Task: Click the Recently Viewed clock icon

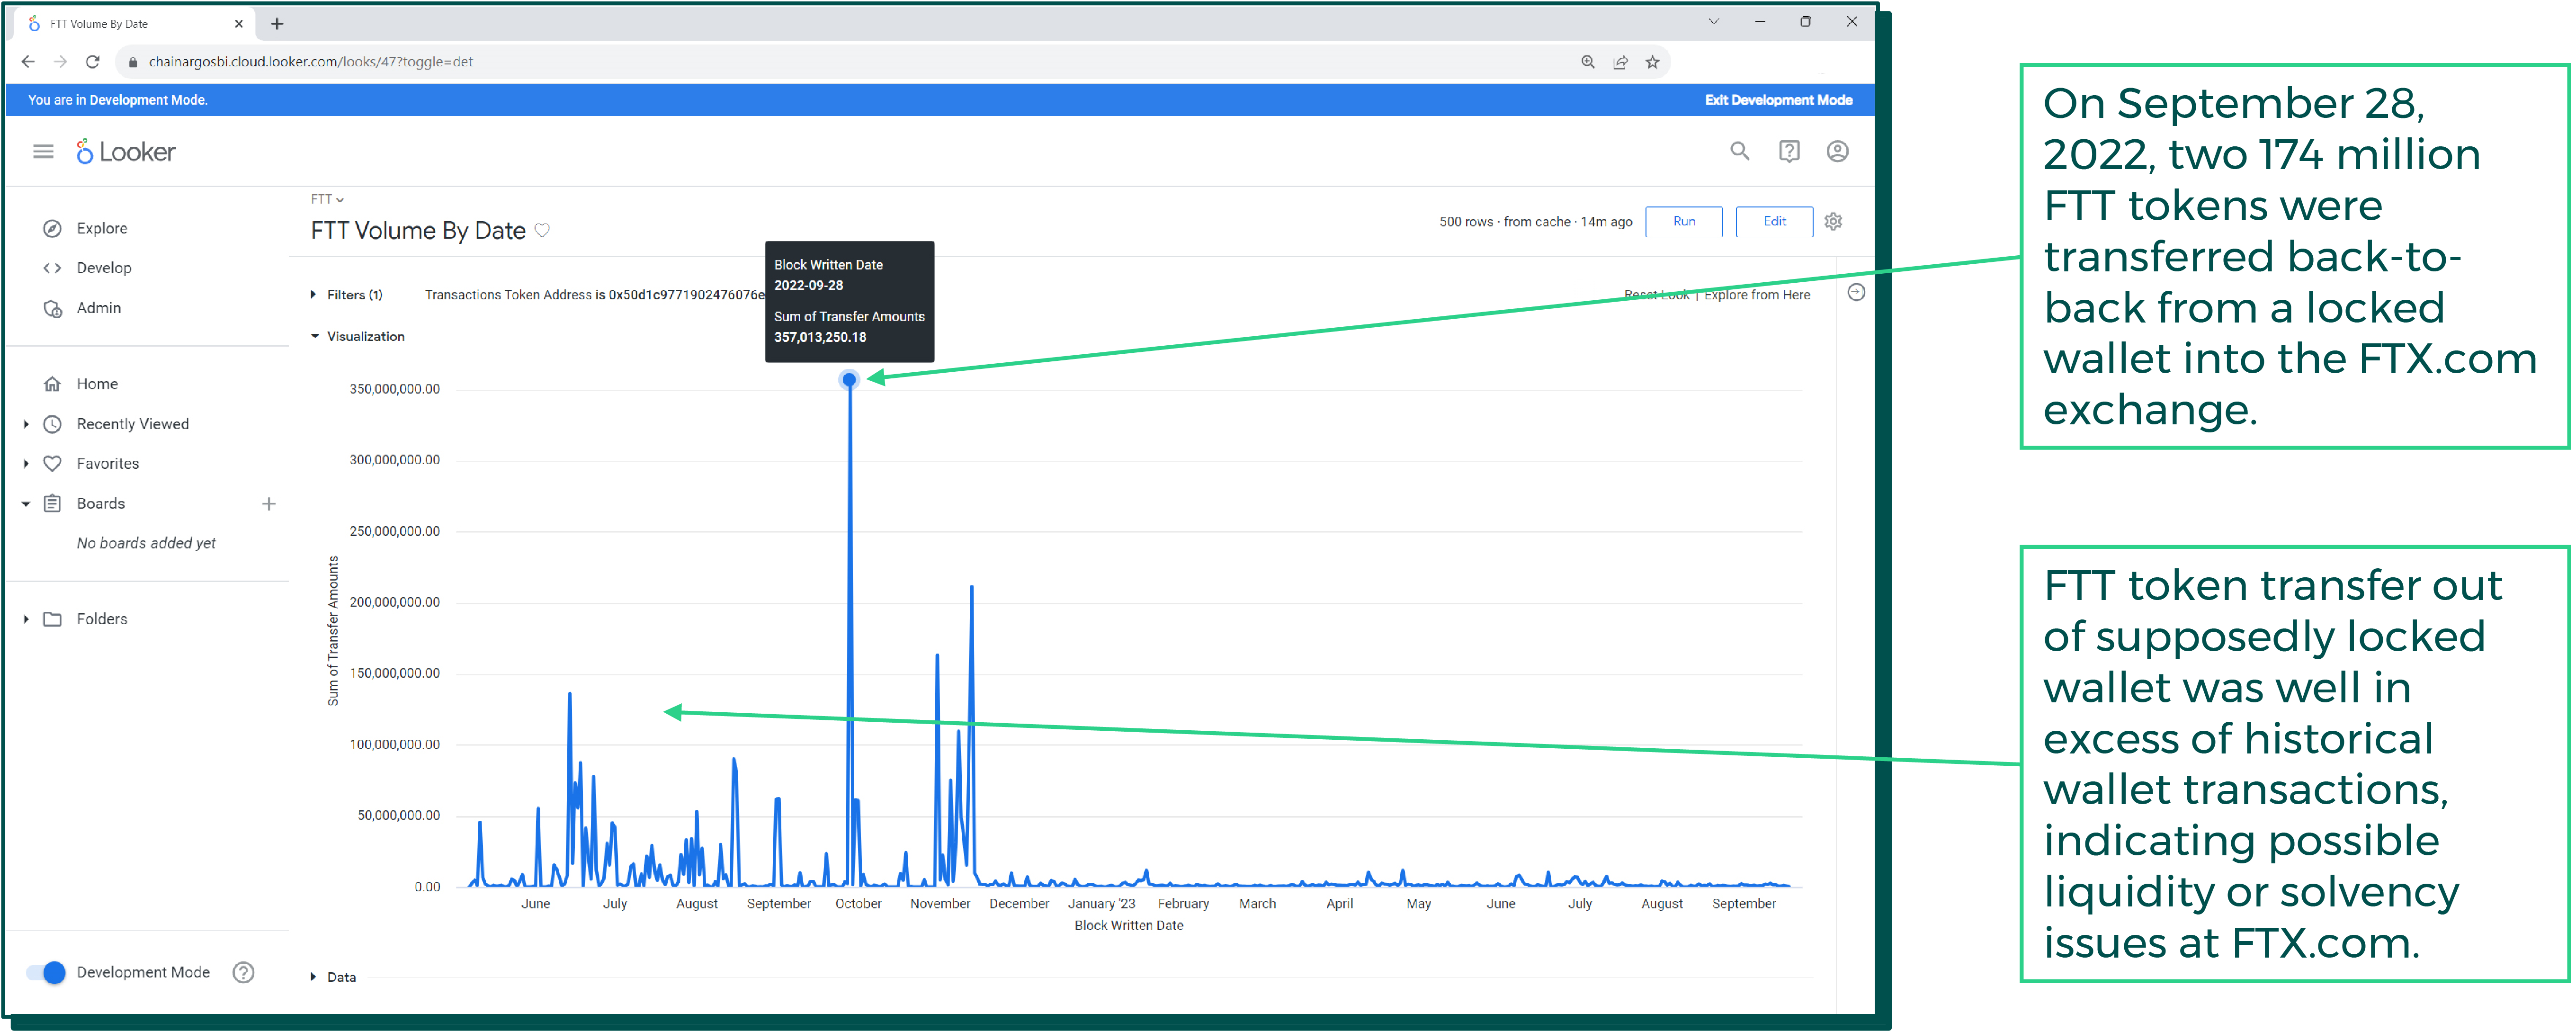Action: (x=53, y=424)
